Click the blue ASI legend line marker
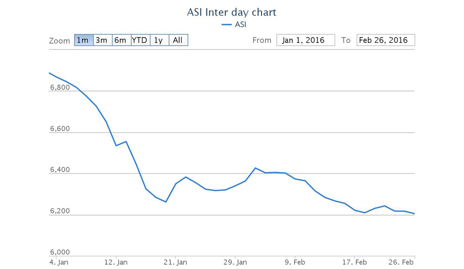This screenshot has width=464, height=269. (x=226, y=25)
